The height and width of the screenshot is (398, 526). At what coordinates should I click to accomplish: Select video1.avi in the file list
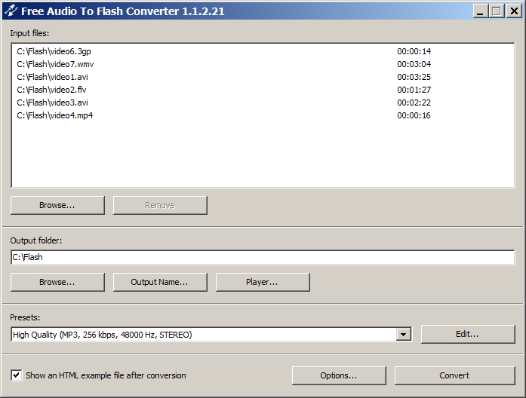click(53, 77)
